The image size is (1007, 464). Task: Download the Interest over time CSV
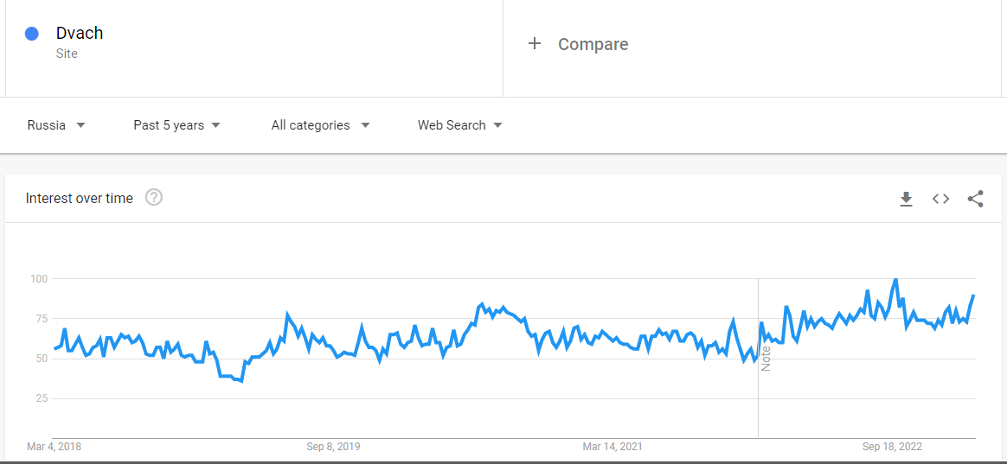point(906,199)
